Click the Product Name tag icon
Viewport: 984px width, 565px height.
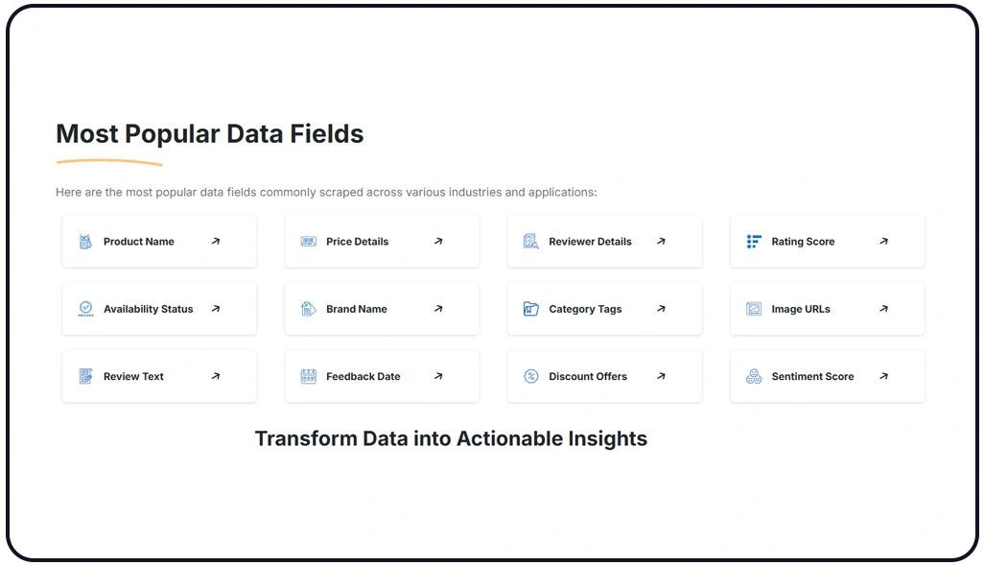pos(85,241)
